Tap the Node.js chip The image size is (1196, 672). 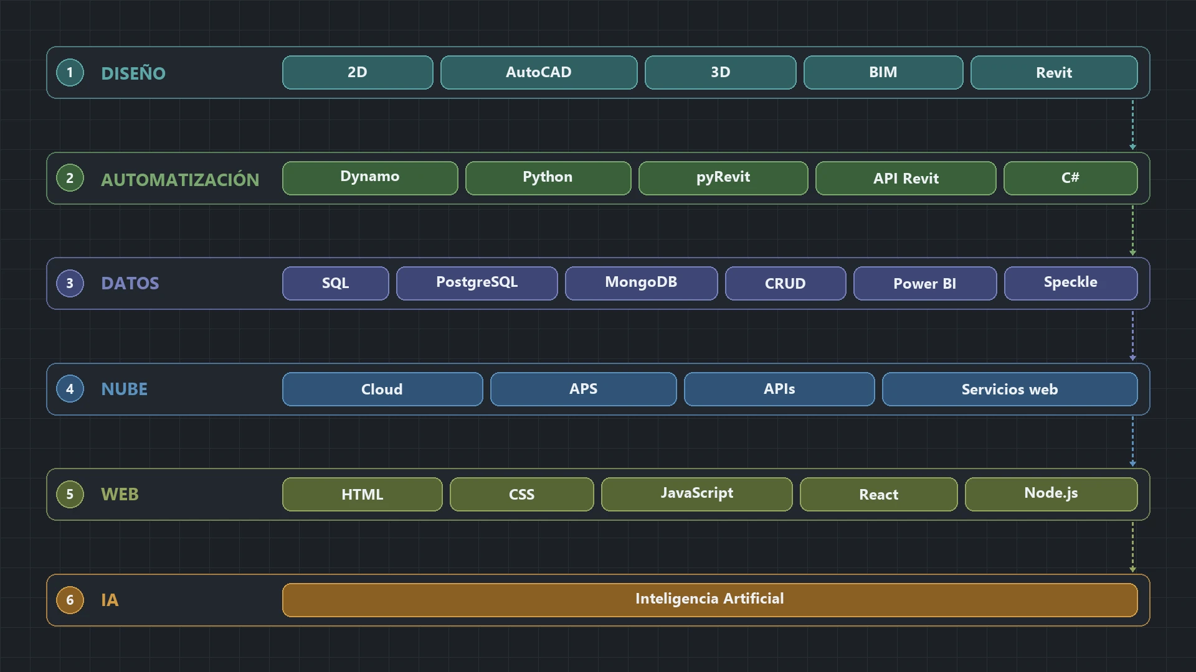[1051, 495]
